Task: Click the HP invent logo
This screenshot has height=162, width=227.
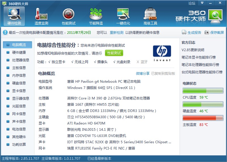Action: (x=162, y=53)
